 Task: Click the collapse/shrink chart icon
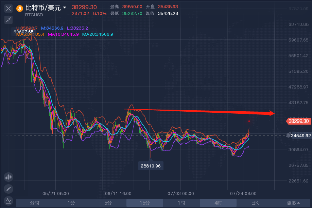tap(8, 20)
